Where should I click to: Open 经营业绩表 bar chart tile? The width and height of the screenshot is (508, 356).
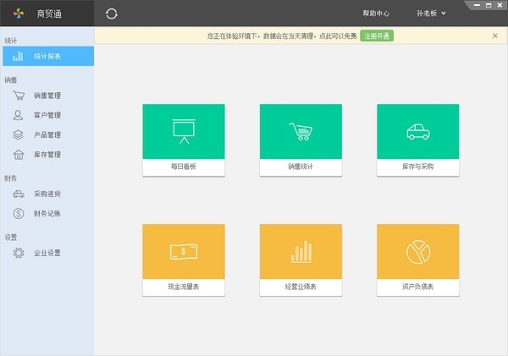tap(301, 260)
